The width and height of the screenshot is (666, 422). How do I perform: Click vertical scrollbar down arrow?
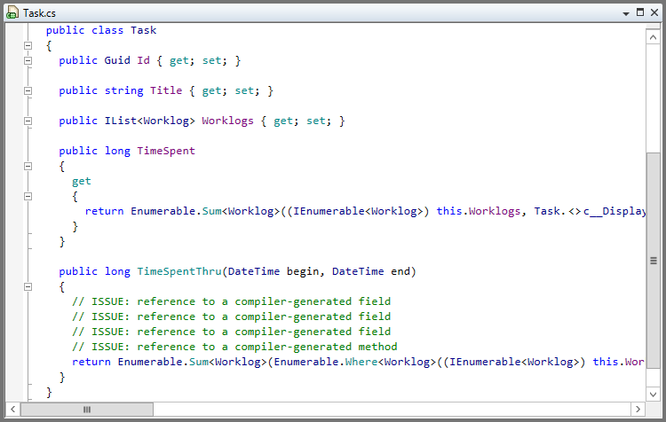pyautogui.click(x=653, y=395)
